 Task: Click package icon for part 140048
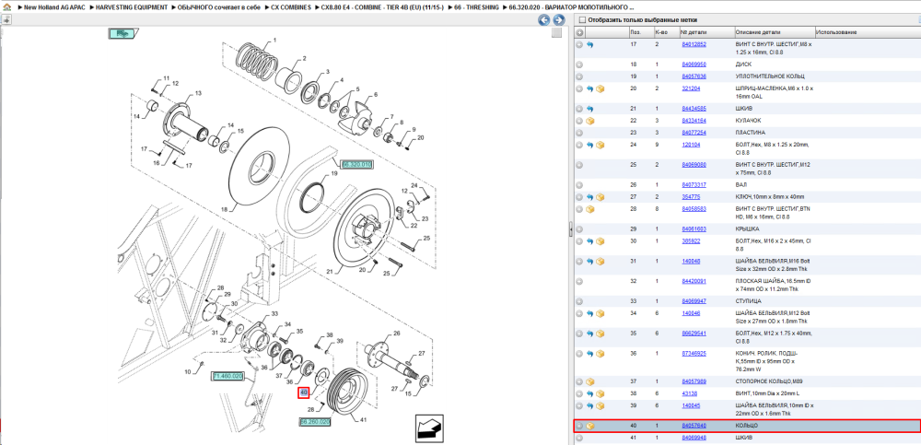pyautogui.click(x=600, y=261)
